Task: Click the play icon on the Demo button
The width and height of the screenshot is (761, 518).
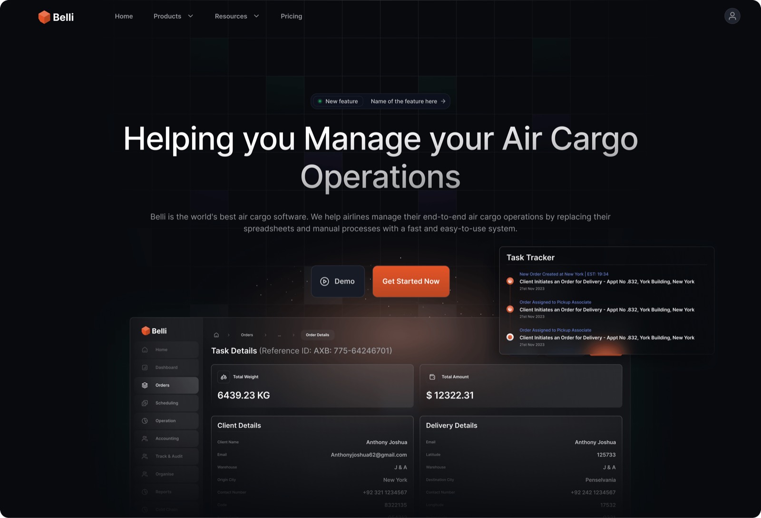Action: (x=324, y=281)
